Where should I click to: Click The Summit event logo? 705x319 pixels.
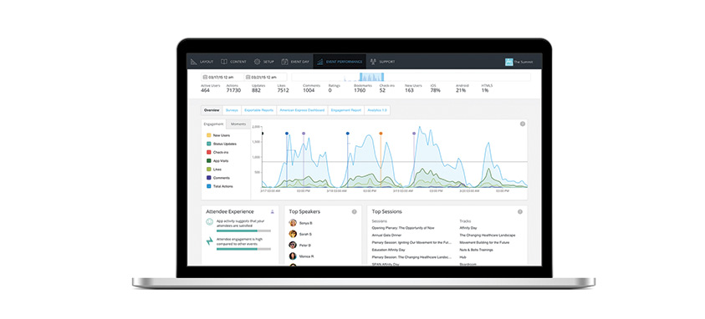click(x=508, y=62)
